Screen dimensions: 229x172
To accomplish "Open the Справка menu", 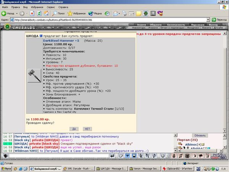I will coord(63,7).
